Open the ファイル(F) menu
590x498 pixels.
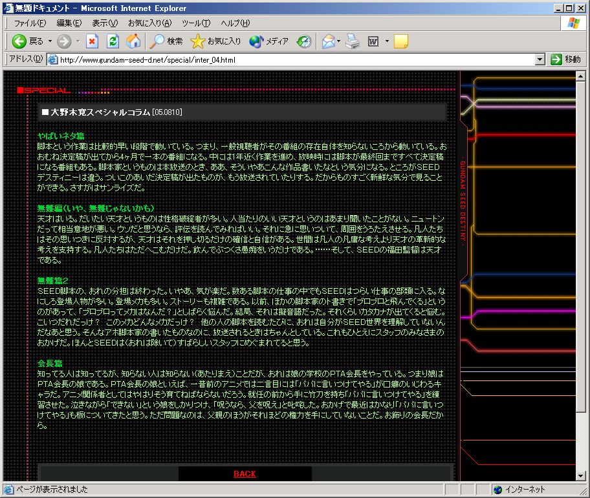[x=30, y=23]
